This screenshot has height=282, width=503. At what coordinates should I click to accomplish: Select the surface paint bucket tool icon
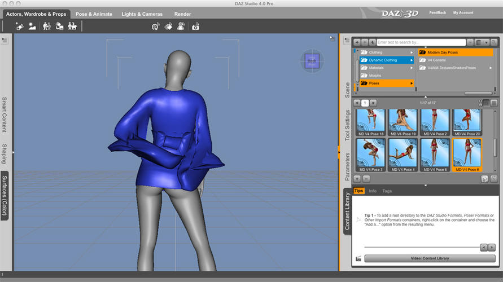(x=168, y=27)
